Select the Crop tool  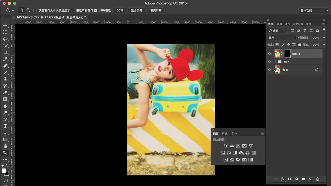[x=5, y=52]
